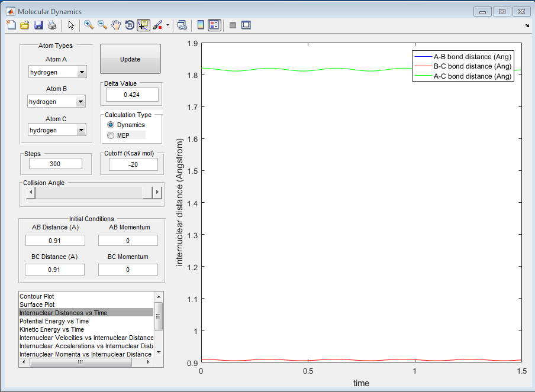
Task: Open file with folder icon
Action: [25, 25]
